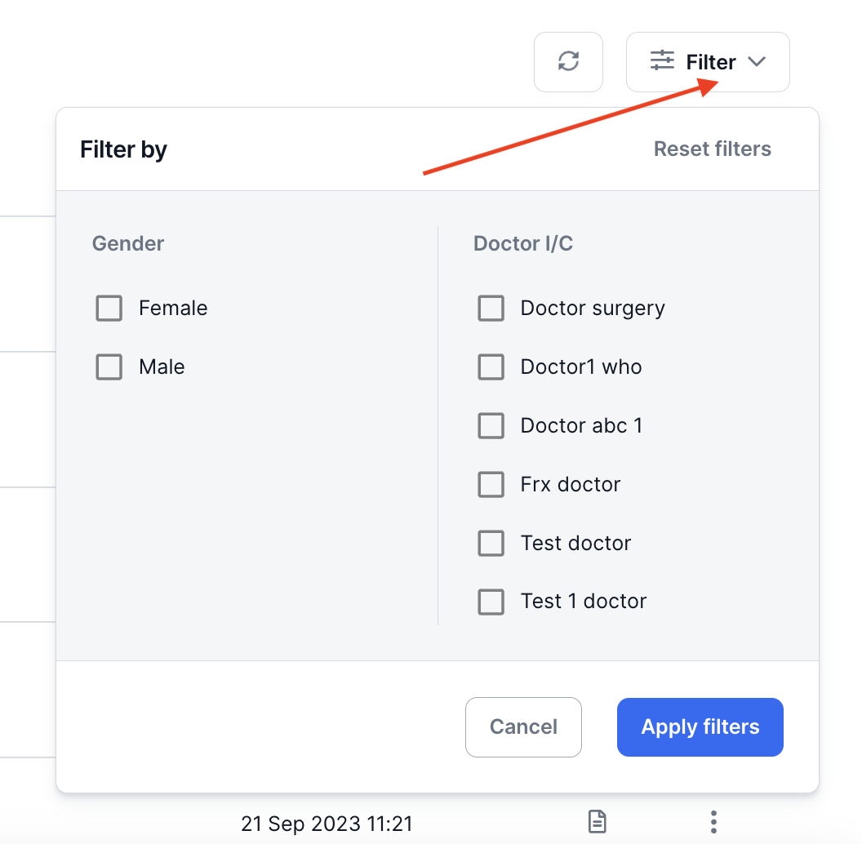Click Apply filters button
The image size is (862, 844).
point(700,727)
